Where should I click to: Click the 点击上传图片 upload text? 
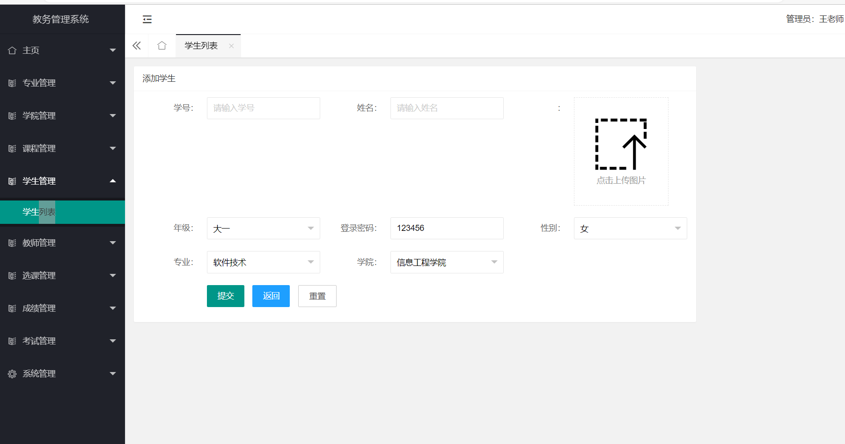point(621,180)
